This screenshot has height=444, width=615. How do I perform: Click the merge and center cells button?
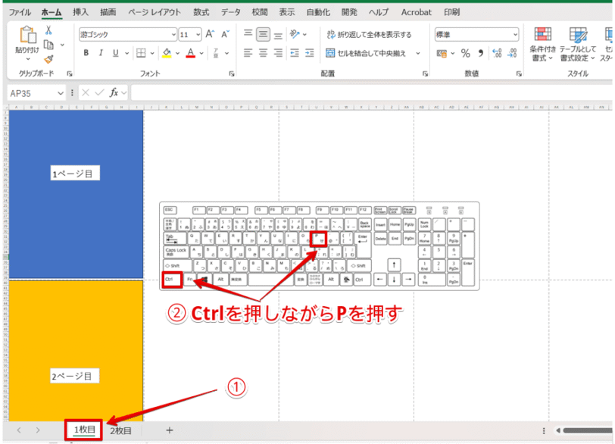[366, 53]
